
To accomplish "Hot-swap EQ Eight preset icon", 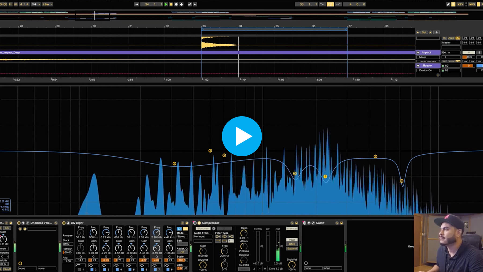I will pyautogui.click(x=182, y=223).
